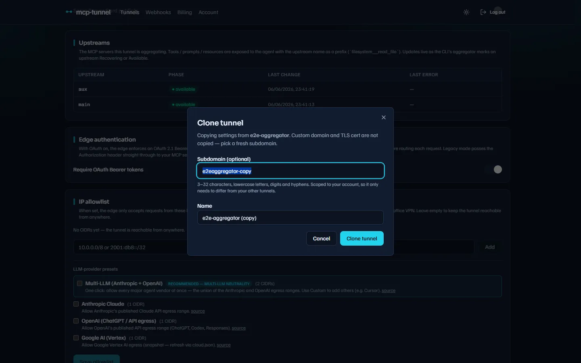Open source link for Multi-LLM preset
The height and width of the screenshot is (363, 581).
(389, 290)
